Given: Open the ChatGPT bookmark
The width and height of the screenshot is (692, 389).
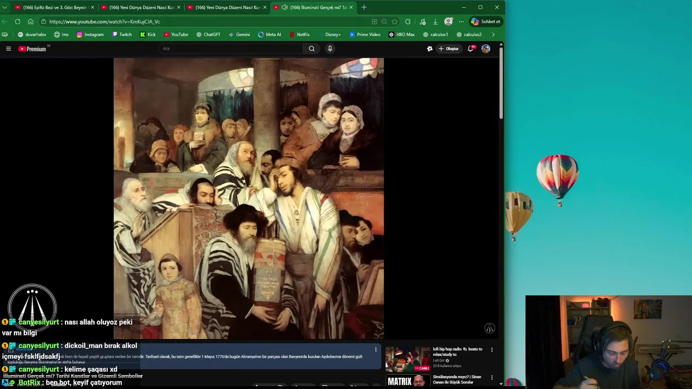Looking at the screenshot, I should [208, 35].
